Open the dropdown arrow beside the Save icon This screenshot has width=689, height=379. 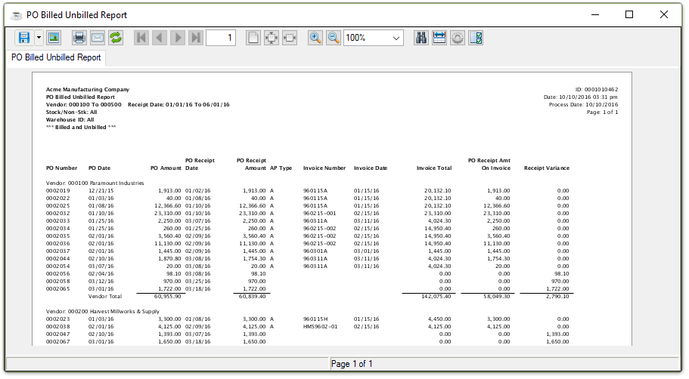pyautogui.click(x=39, y=38)
